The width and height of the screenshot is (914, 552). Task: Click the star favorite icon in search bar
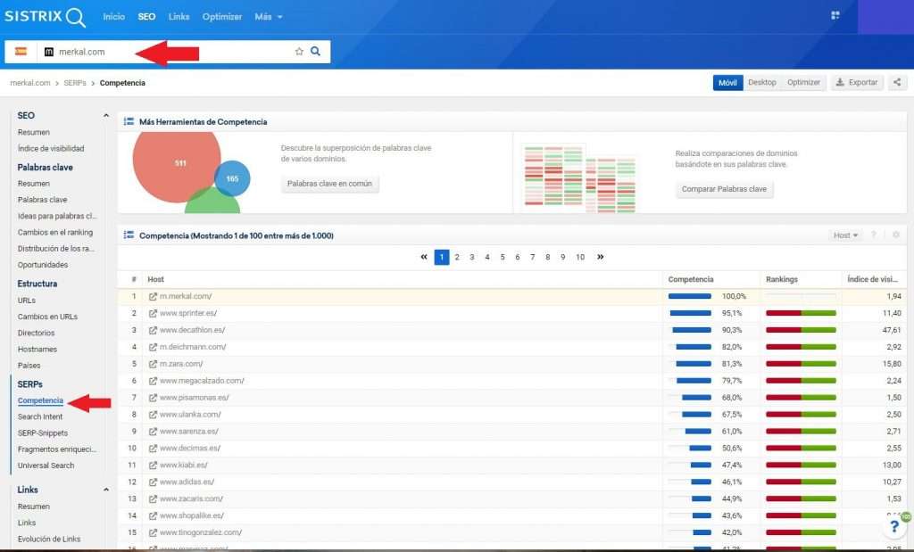[299, 51]
